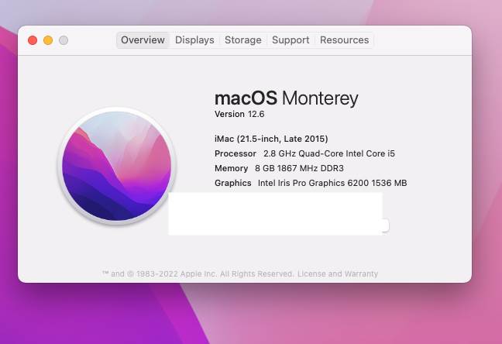Viewport: 502px width, 344px height.
Task: Click the macOS Monterey logo icon
Action: coord(116,166)
